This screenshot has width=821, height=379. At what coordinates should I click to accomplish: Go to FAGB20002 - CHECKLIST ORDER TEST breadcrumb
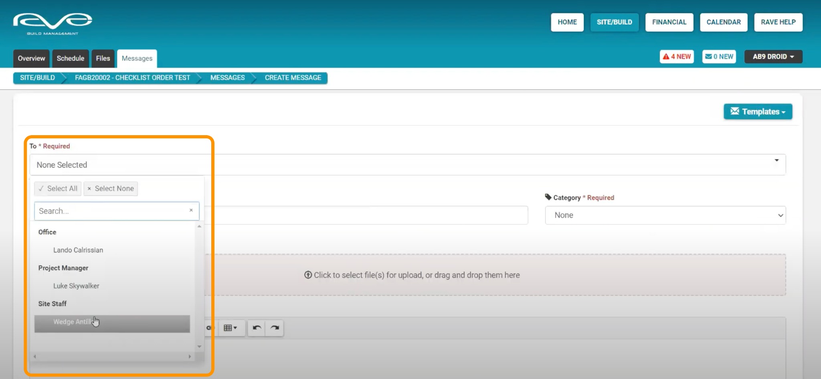[132, 78]
